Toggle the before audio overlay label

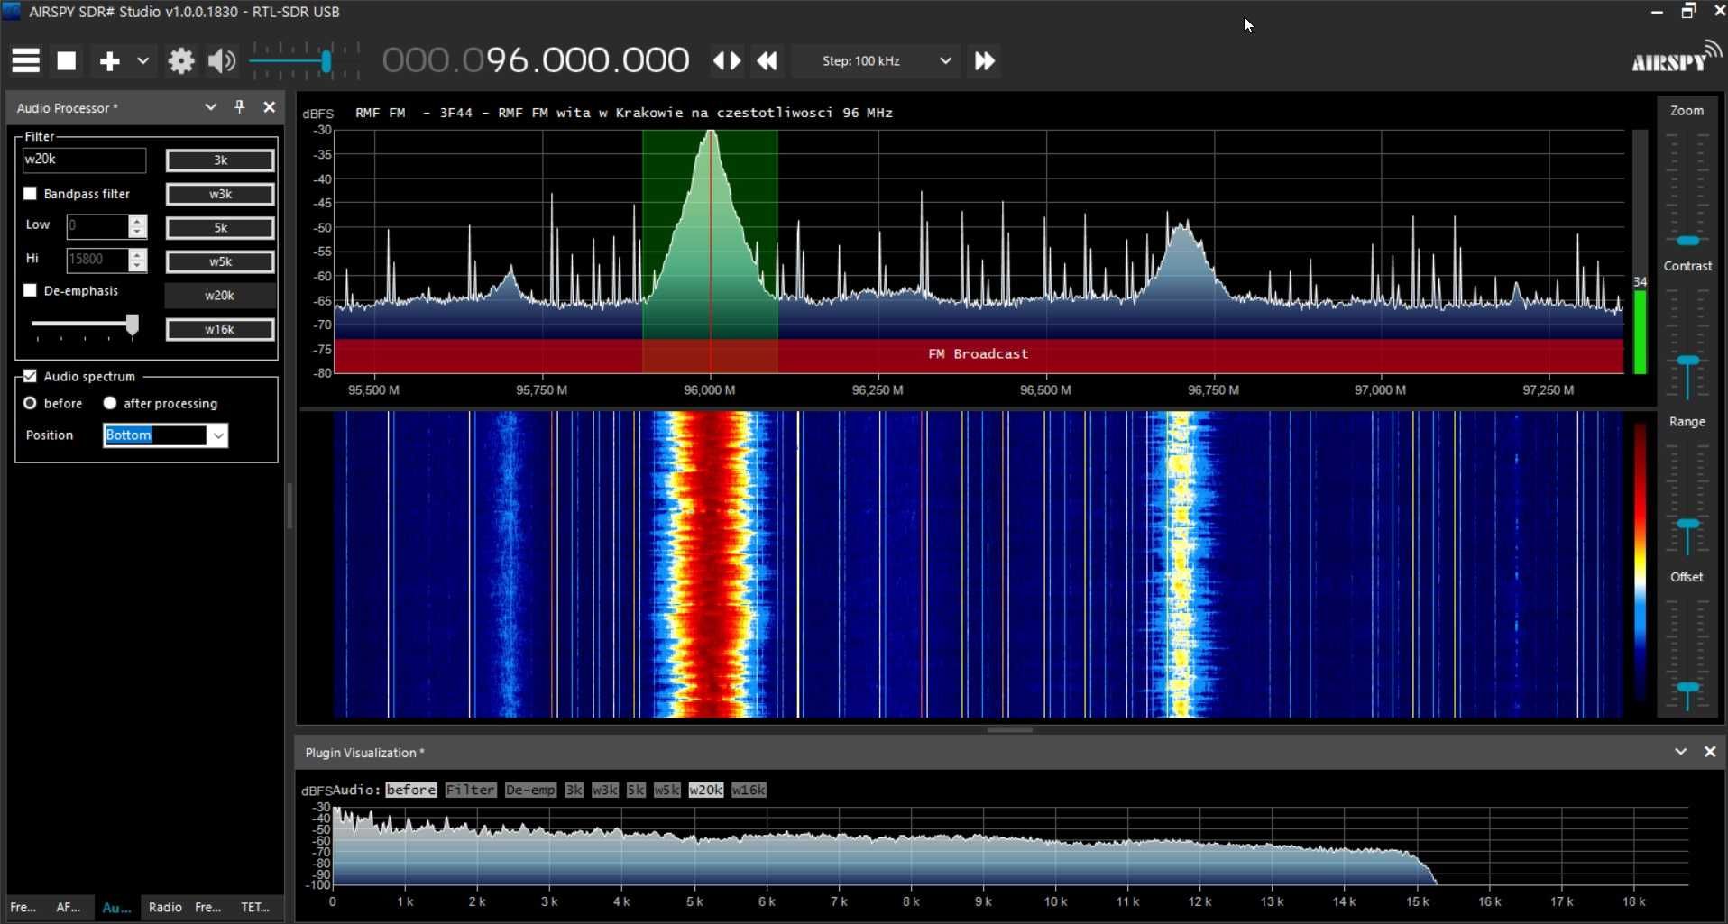tap(411, 790)
